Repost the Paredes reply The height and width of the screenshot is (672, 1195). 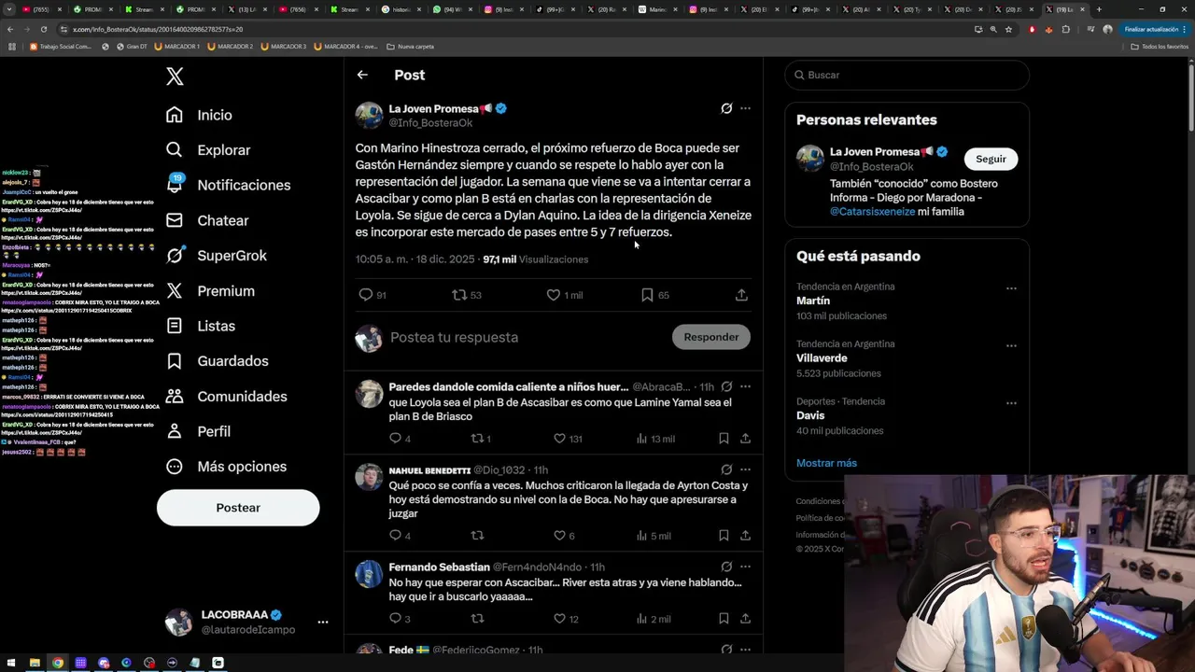[x=481, y=439]
